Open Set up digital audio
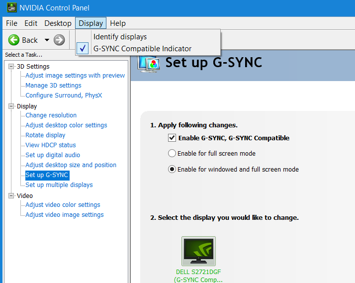Image resolution: width=355 pixels, height=283 pixels. click(53, 155)
